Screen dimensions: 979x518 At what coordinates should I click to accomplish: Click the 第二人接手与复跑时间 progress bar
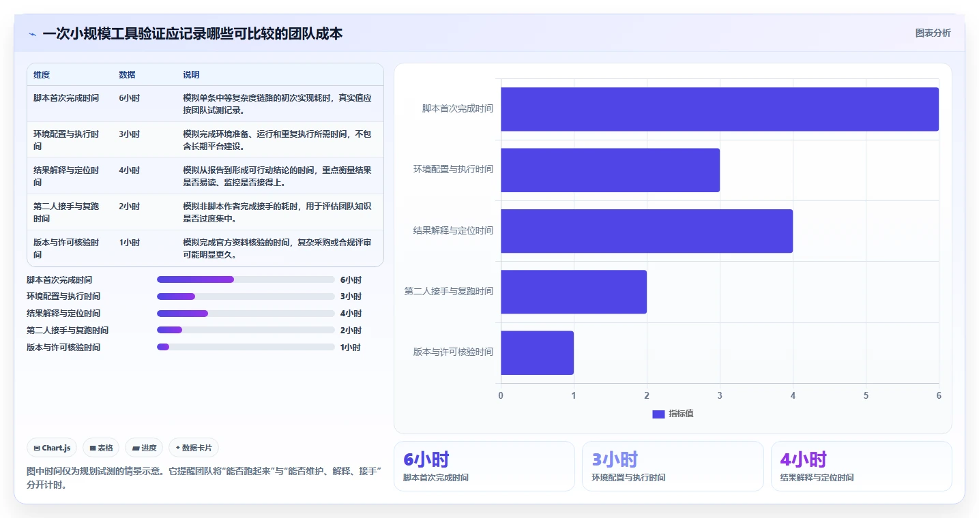pos(246,330)
